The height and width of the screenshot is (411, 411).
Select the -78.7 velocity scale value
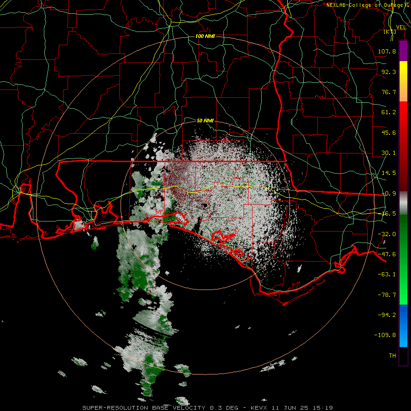387,295
